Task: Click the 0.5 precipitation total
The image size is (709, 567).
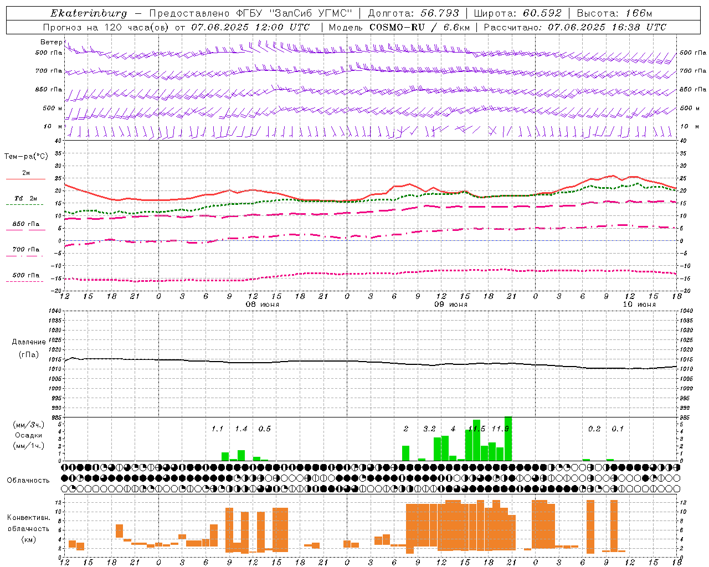Action: pyautogui.click(x=265, y=429)
